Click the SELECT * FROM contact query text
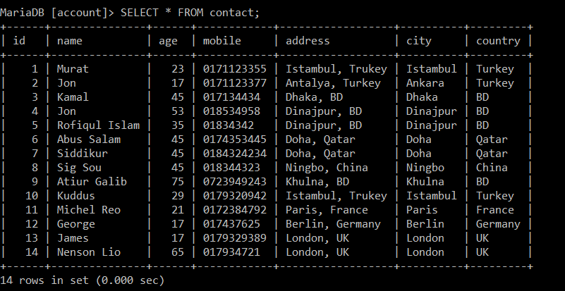Screen dimensions: 565x291 point(190,13)
